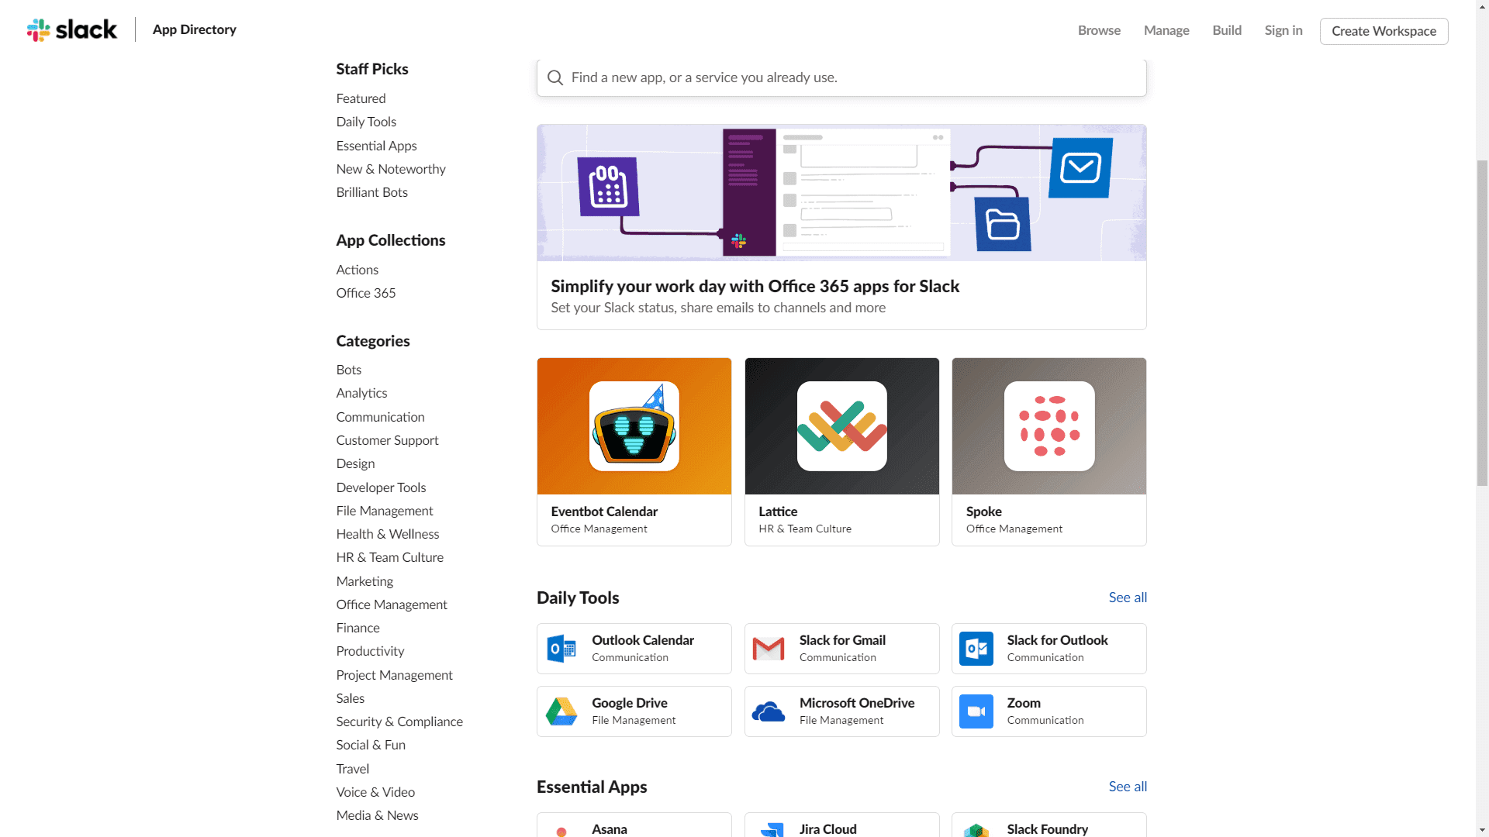1489x837 pixels.
Task: Select Featured in Staff Picks
Action: [x=361, y=98]
